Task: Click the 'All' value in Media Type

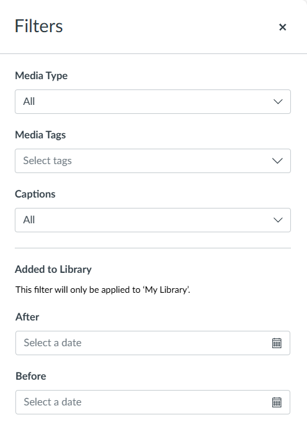Action: click(29, 102)
